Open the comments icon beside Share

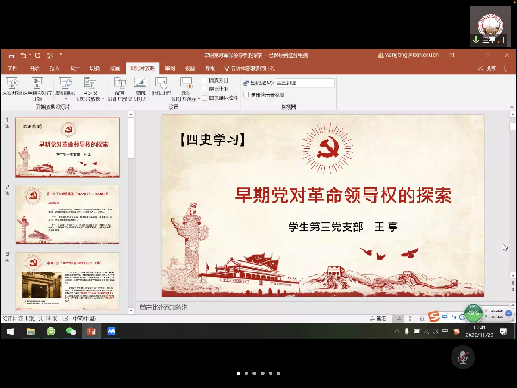tap(507, 68)
